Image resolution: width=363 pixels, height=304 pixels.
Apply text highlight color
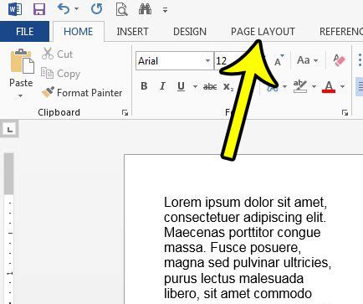tap(300, 86)
